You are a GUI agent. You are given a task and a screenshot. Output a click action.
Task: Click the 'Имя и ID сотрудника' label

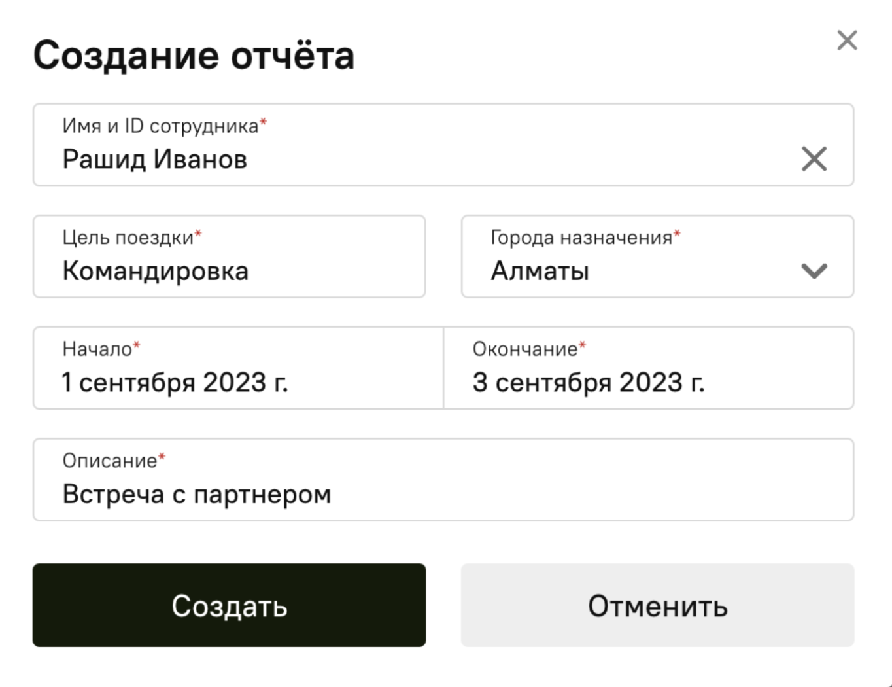click(161, 126)
